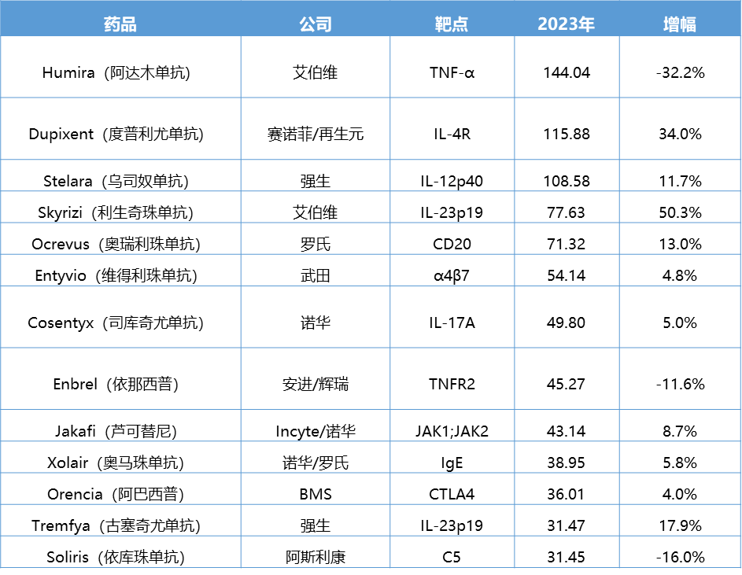Click growth value 34.0%
The width and height of the screenshot is (742, 575).
[x=680, y=134]
